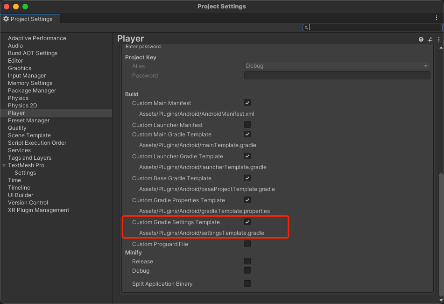This screenshot has height=304, width=444.
Task: Toggle Custom Gradle Settings Template checkbox
Action: pos(247,222)
